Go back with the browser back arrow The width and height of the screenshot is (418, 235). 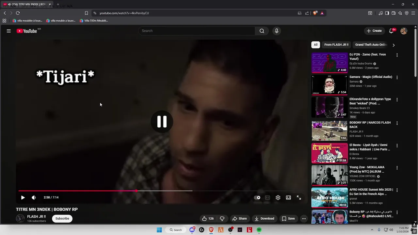point(5,13)
